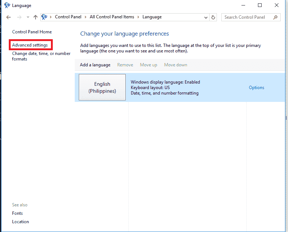Minimize the Language window
The image size is (288, 232).
click(243, 5)
